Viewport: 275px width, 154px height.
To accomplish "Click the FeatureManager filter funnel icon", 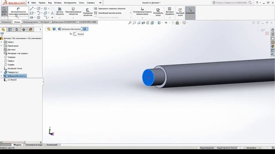I will point(2,34).
